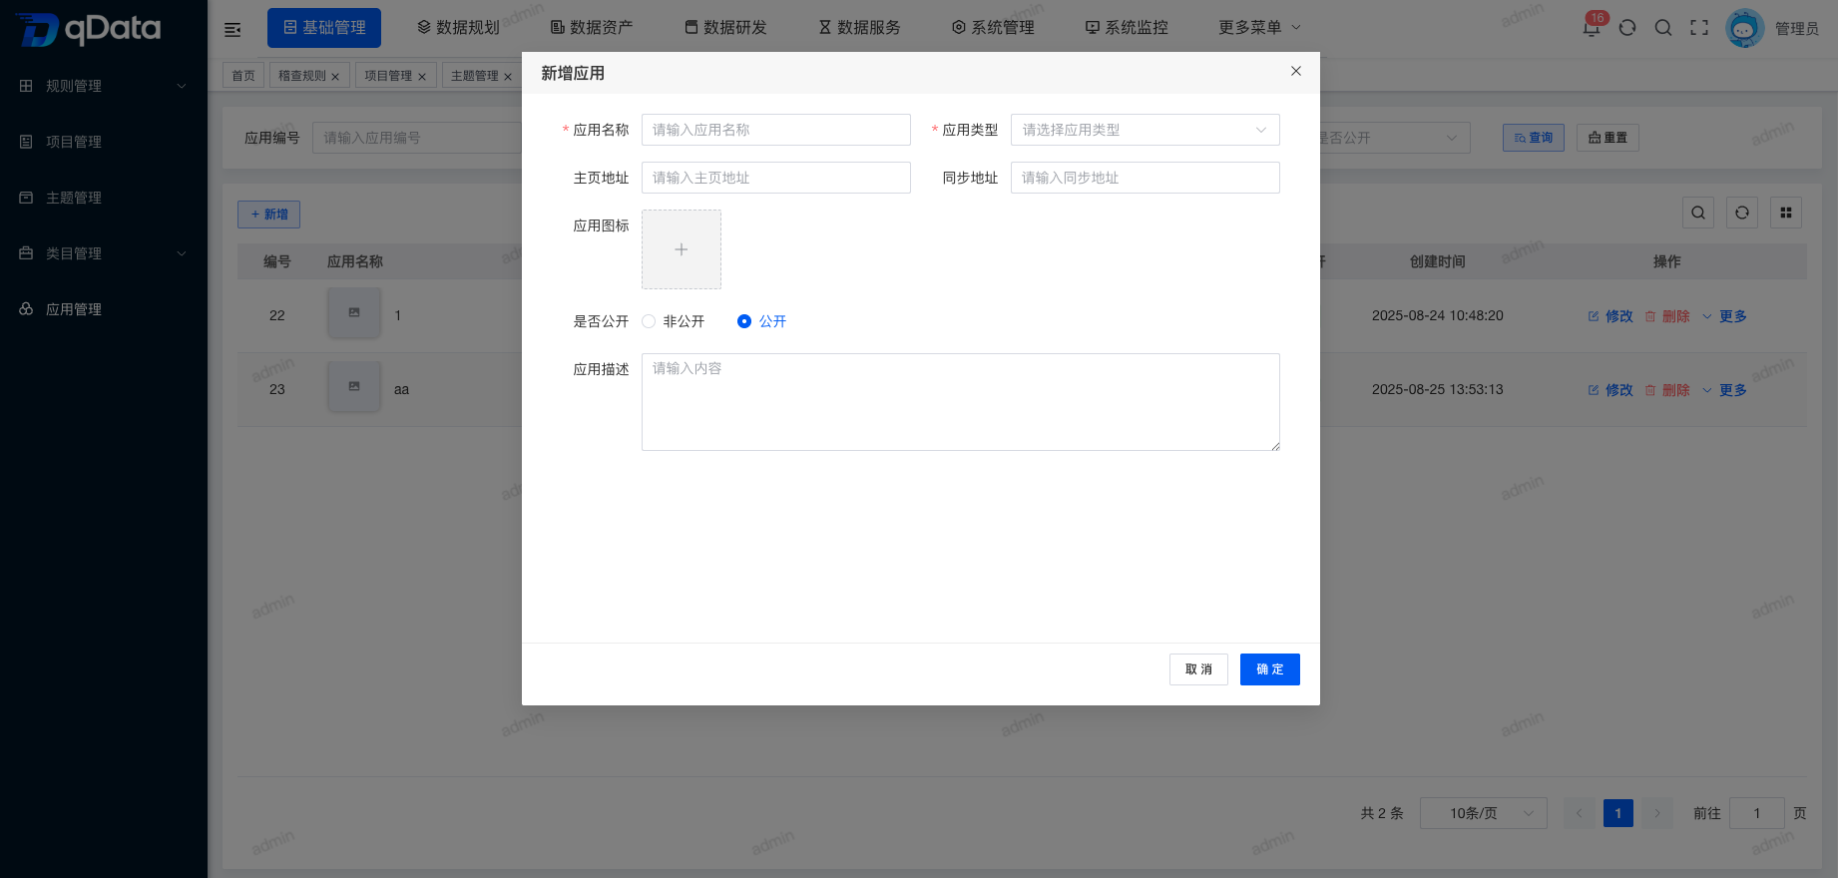Focus the 应用描述 textarea
Image resolution: width=1838 pixels, height=878 pixels.
click(x=961, y=402)
